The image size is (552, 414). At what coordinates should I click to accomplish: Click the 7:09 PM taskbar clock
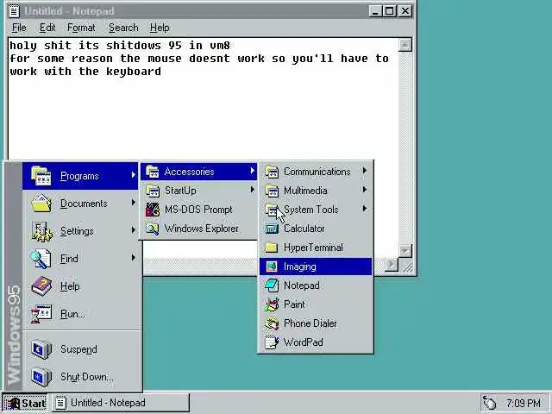click(x=524, y=403)
